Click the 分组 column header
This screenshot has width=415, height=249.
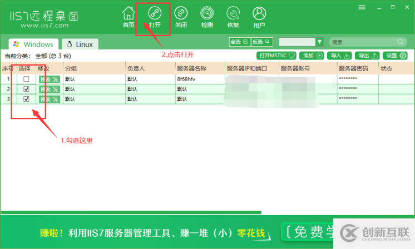point(94,68)
